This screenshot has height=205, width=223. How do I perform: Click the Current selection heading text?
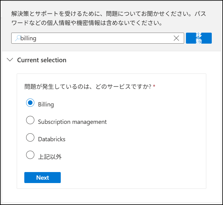point(42,60)
